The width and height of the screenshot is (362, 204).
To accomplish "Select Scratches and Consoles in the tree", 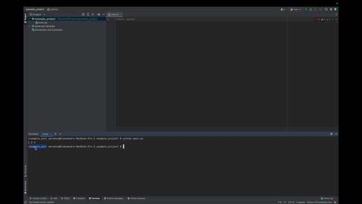I will 49,30.
